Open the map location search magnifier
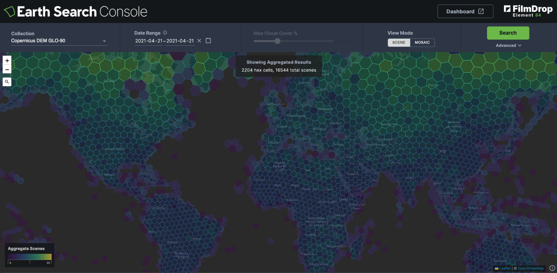557x273 pixels. [7, 82]
